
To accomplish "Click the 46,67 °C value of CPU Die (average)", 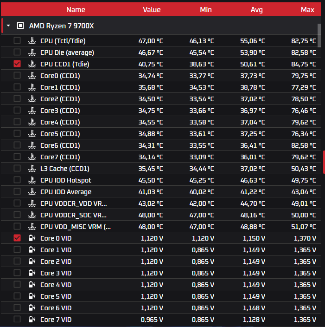I will click(x=151, y=52).
